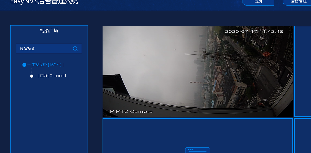The width and height of the screenshot is (311, 153).
Task: Click the empty-window placeholder icon in lower video pane
Action: [x=198, y=150]
